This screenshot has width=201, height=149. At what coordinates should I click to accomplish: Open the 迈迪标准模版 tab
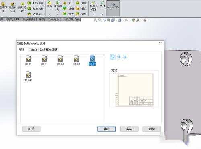[x=49, y=50]
